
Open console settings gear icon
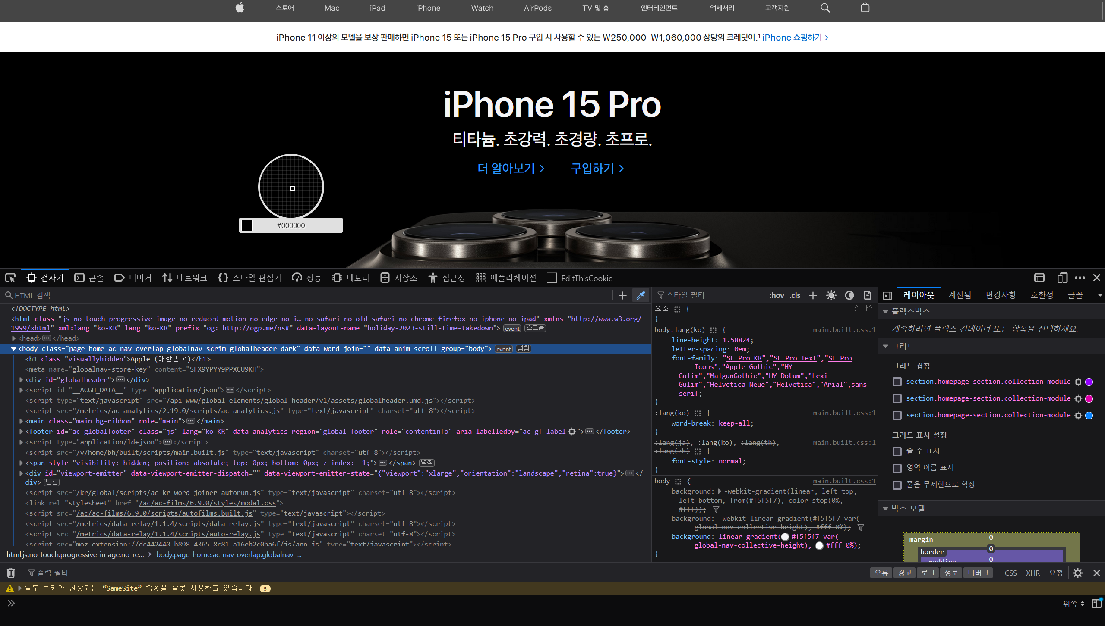[1078, 573]
